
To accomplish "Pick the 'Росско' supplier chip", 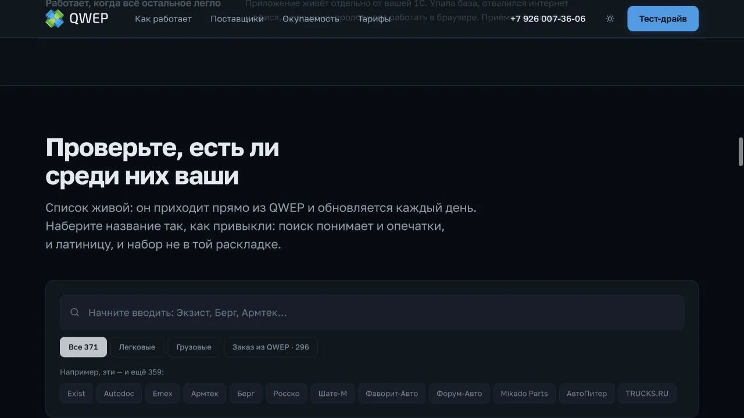I will (287, 394).
